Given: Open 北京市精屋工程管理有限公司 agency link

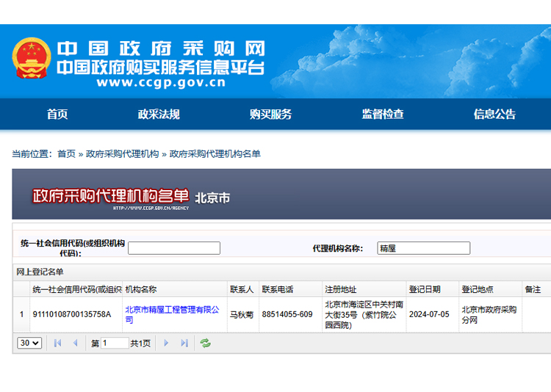Looking at the screenshot, I should click(172, 314).
